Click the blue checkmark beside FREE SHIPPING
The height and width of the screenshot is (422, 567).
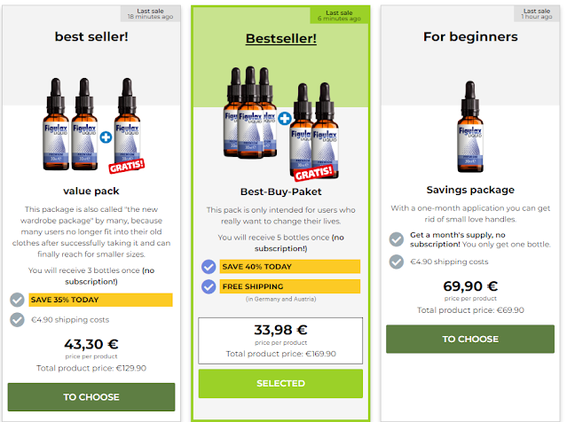[209, 286]
